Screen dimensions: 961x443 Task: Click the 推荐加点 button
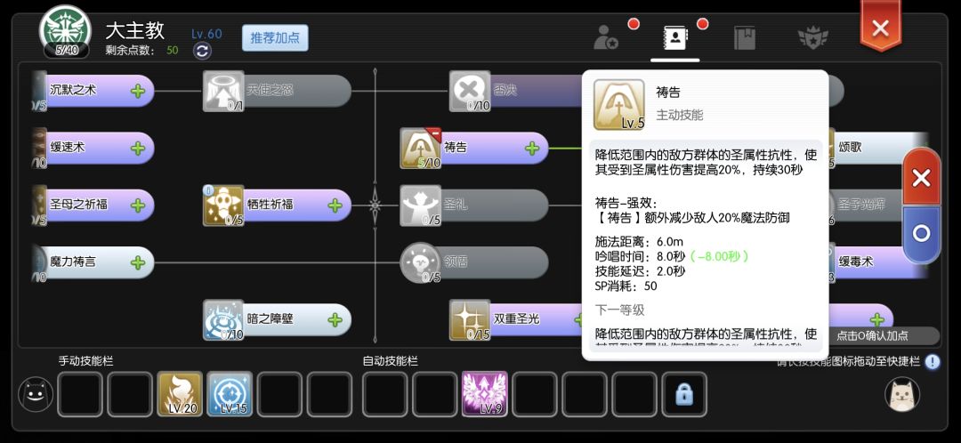coord(275,38)
